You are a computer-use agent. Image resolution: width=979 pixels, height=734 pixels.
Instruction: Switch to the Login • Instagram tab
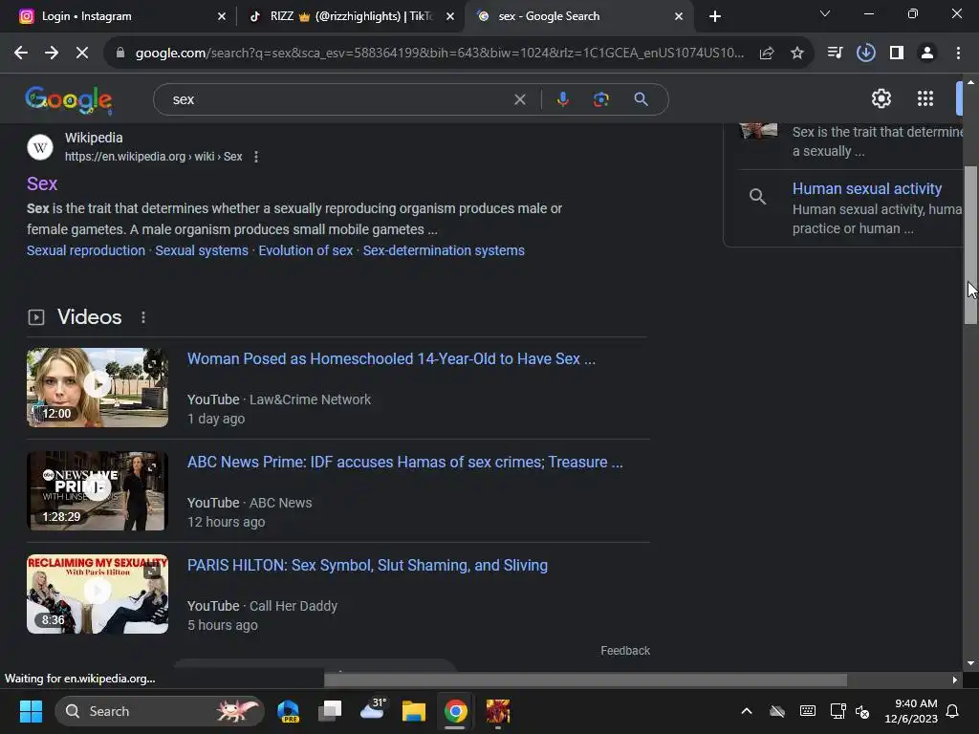pyautogui.click(x=117, y=16)
